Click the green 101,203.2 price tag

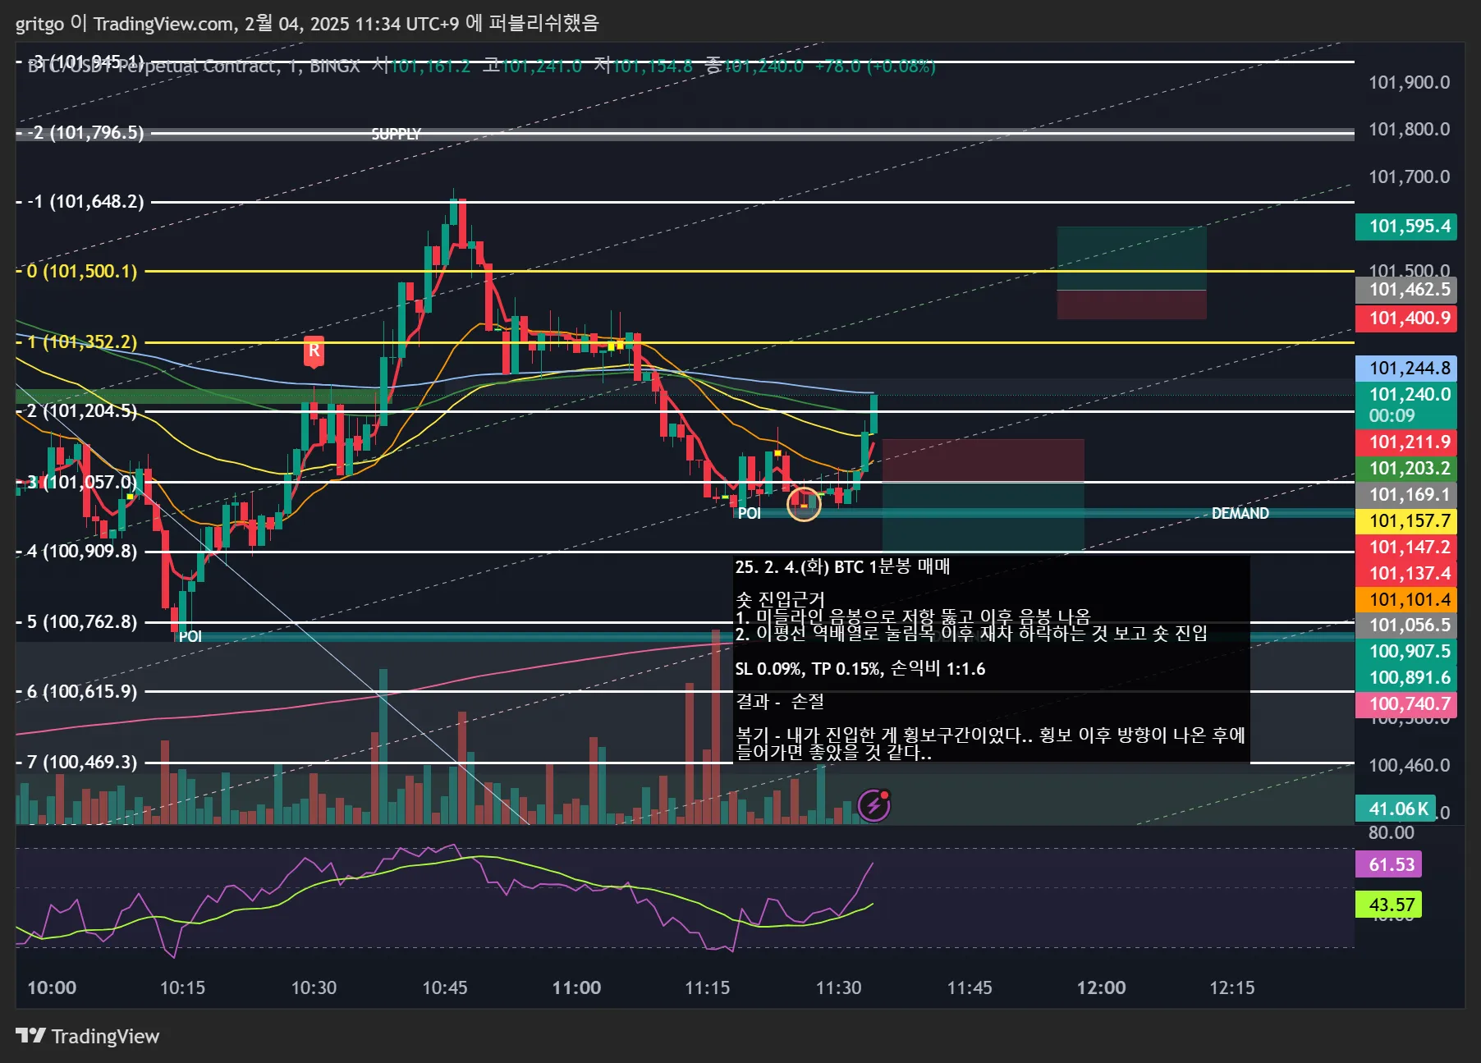click(1406, 468)
